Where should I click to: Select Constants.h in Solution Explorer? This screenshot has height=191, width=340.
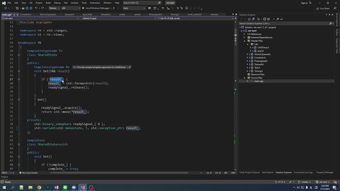point(260,58)
